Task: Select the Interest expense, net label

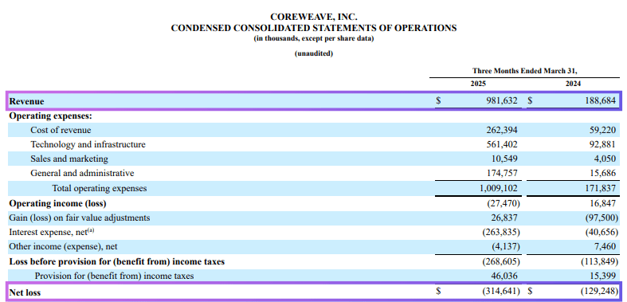Action: point(52,232)
